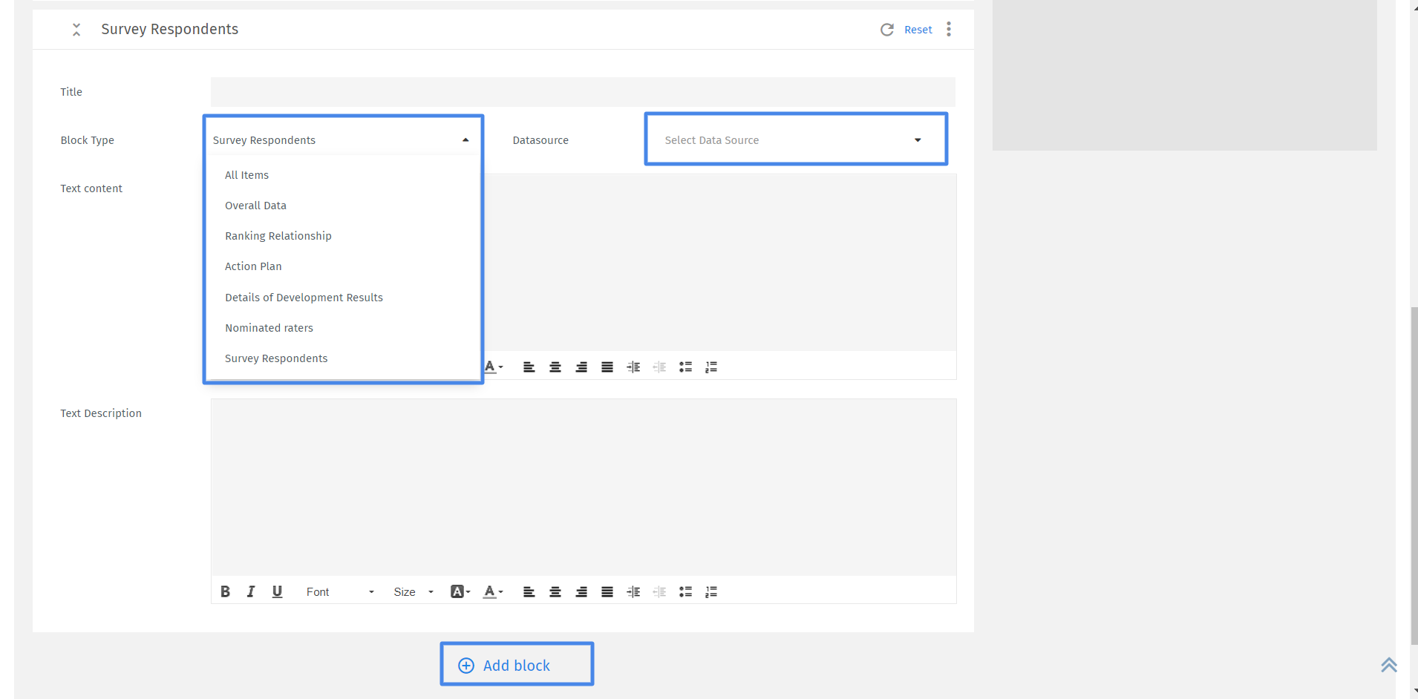Align description text to the center
The height and width of the screenshot is (699, 1418).
point(555,591)
